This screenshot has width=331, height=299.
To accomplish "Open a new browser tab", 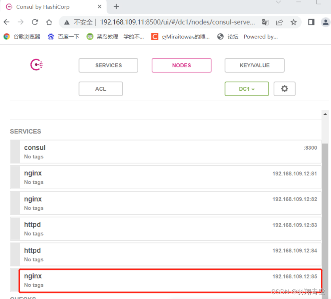I will (x=116, y=7).
